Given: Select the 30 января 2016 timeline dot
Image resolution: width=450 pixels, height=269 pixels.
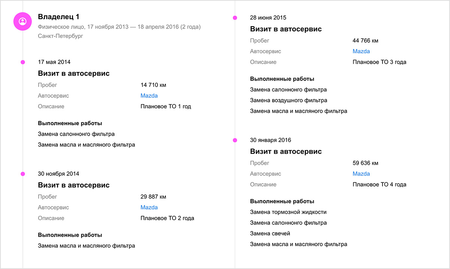Looking at the screenshot, I should click(x=235, y=140).
